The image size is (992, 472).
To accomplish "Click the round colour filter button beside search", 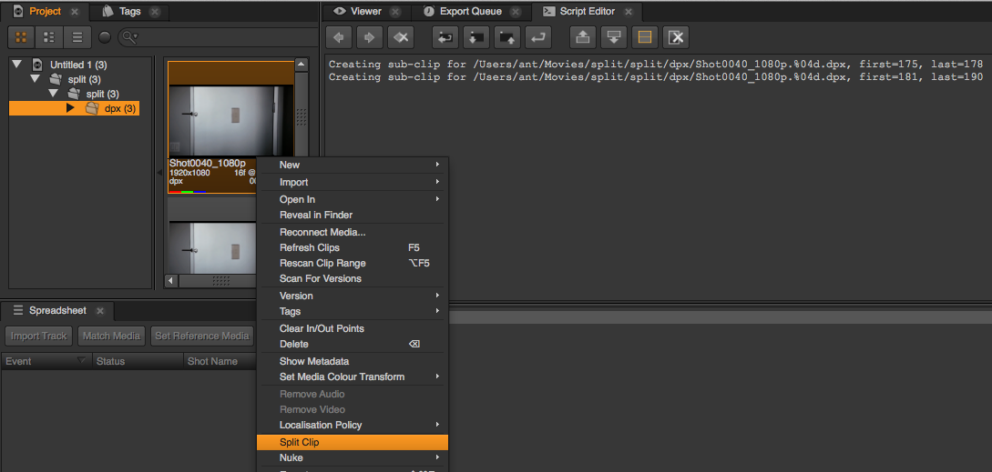I will pyautogui.click(x=105, y=37).
